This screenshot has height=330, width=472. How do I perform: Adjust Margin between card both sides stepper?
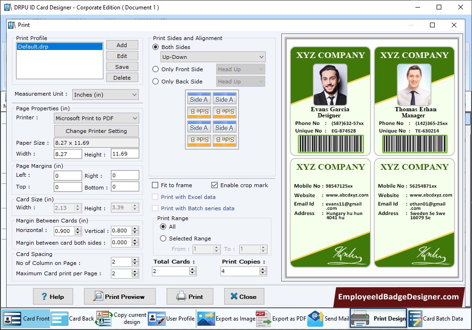click(135, 242)
